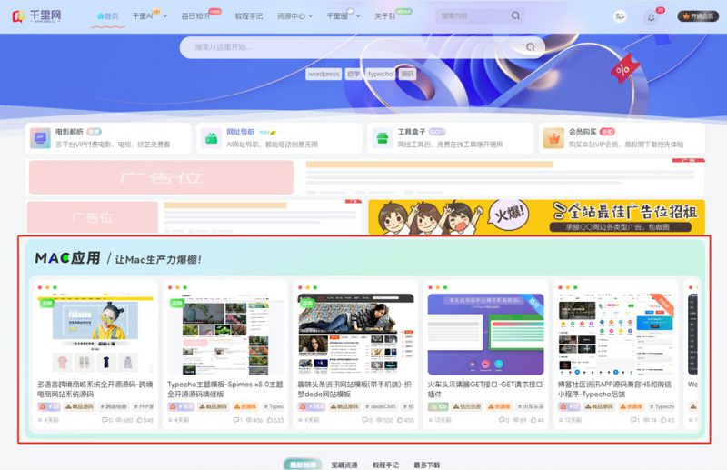Open the 趣味头条资讯网站模板 thumbnail
Screen dimensions: 727x470
click(x=355, y=334)
